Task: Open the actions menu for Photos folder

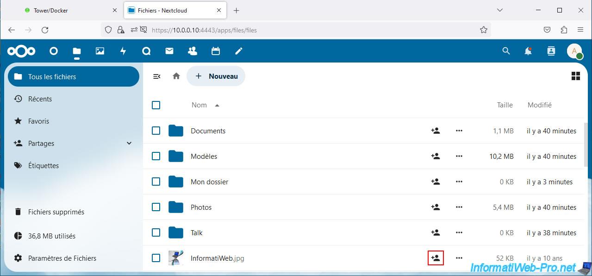Action: [x=459, y=207]
